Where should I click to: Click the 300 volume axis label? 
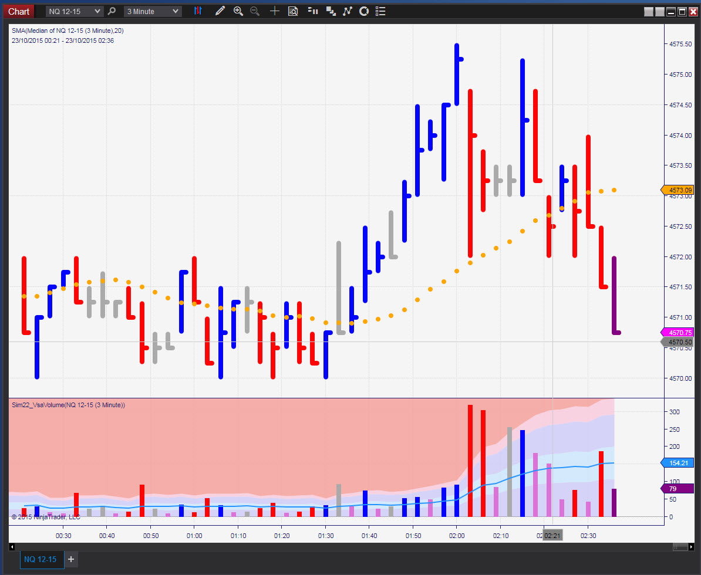[x=674, y=412]
